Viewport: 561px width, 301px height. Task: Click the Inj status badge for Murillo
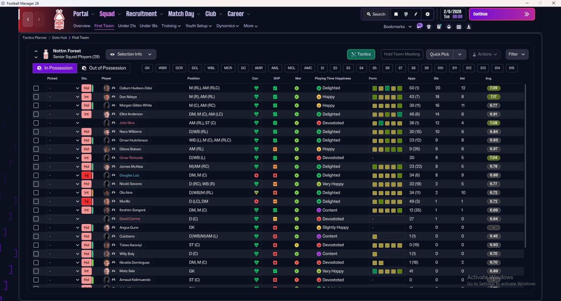86,201
